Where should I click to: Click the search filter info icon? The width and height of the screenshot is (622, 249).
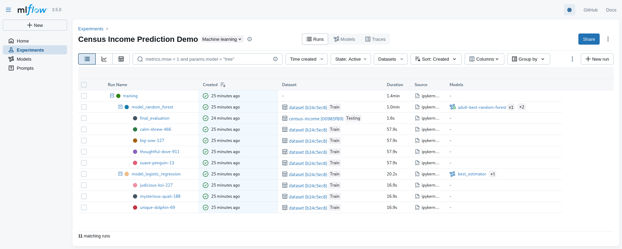[x=275, y=59]
